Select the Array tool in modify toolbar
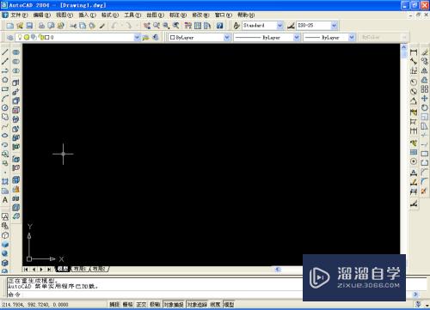430x310 pixels. point(425,89)
